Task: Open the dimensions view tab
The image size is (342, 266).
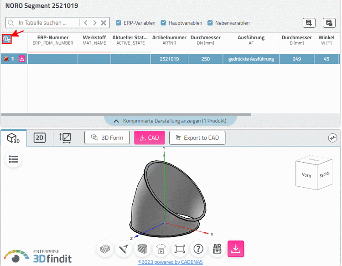Action: coord(65,138)
